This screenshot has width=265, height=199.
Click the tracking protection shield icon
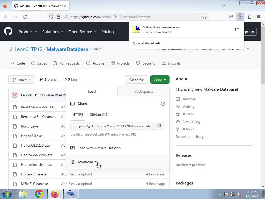coord(51,17)
